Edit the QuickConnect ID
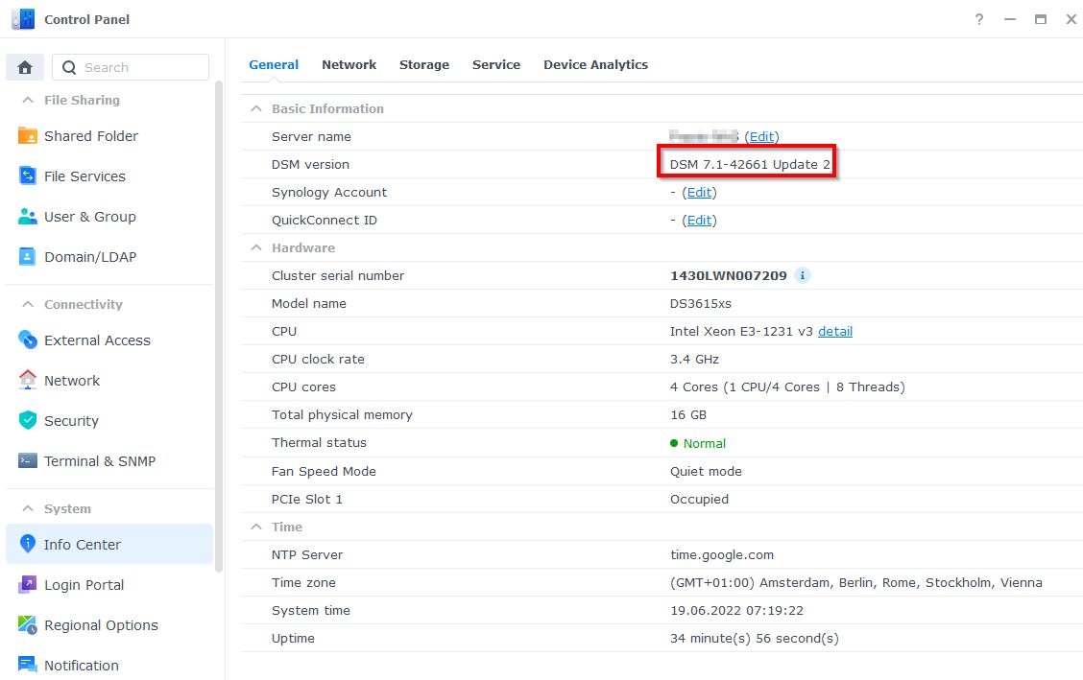The width and height of the screenshot is (1083, 680). 699,220
